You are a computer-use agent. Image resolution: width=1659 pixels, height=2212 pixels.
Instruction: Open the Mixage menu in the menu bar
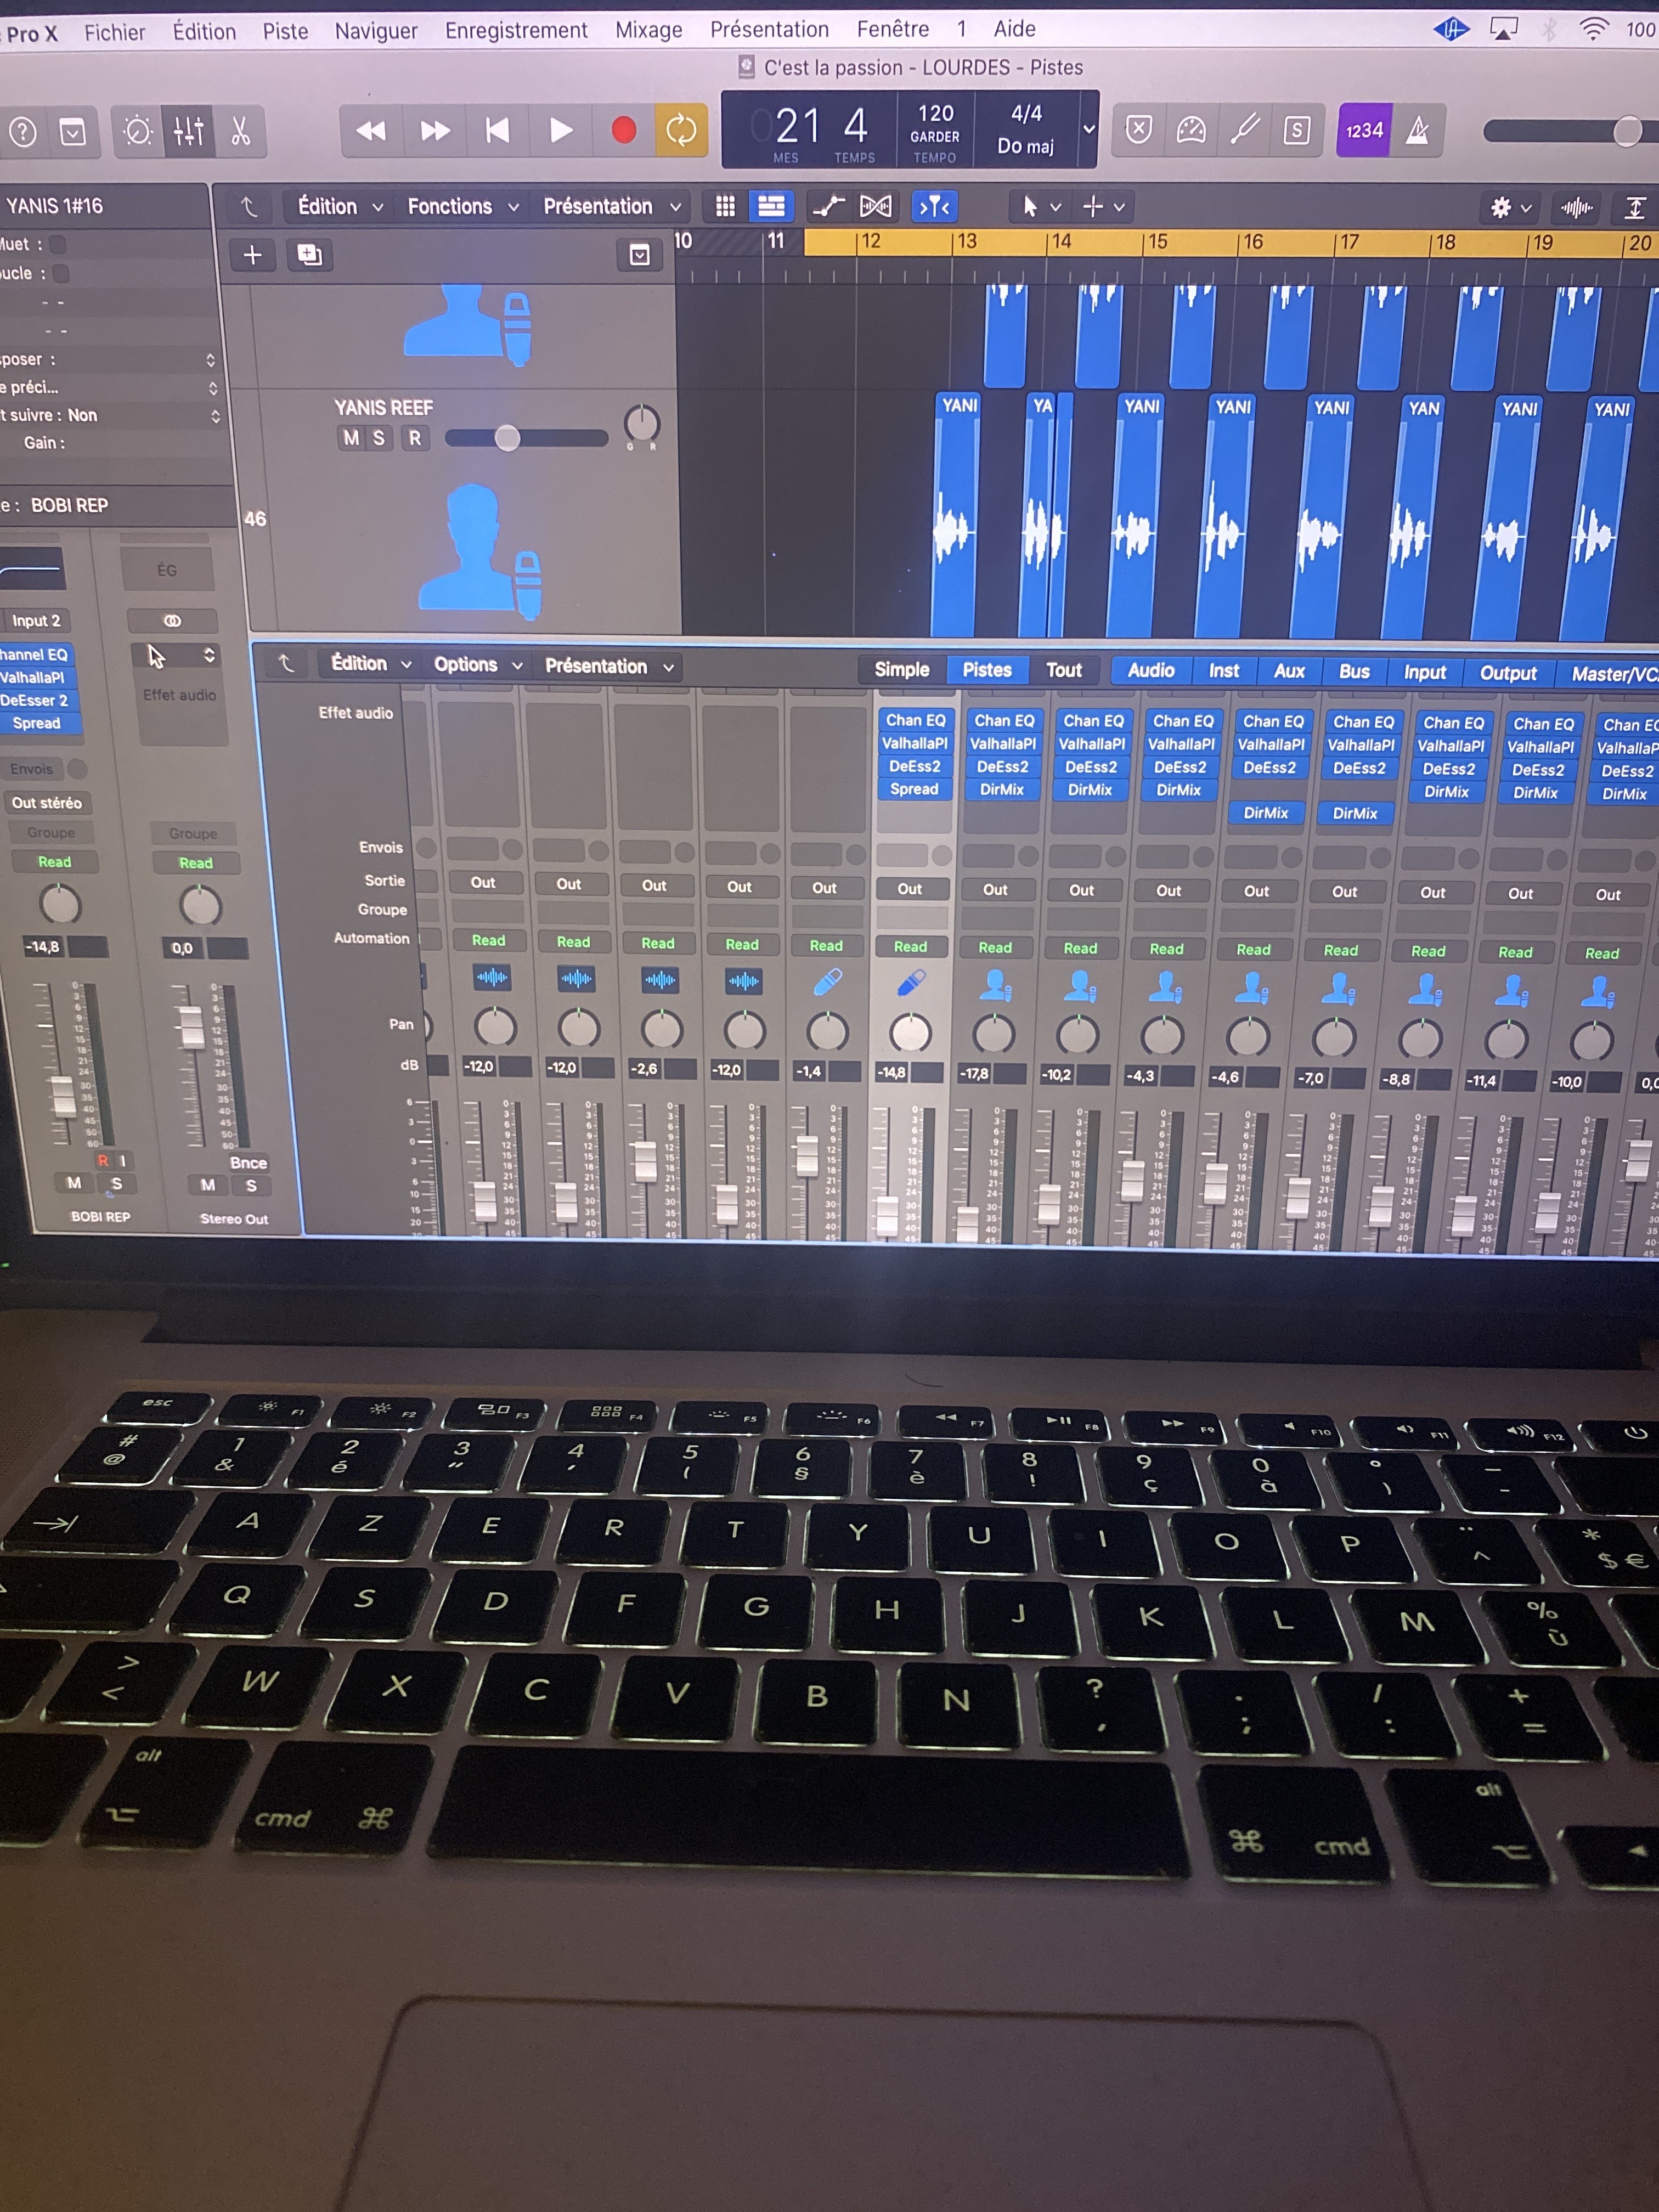648,30
